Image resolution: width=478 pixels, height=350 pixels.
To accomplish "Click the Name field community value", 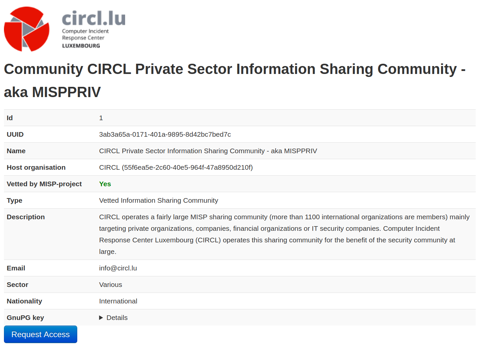I will (208, 151).
